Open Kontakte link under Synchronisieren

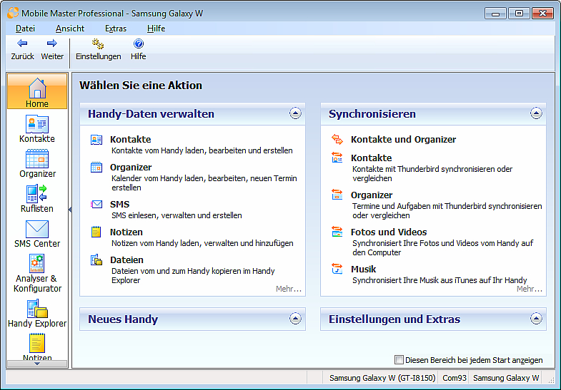[x=371, y=158]
